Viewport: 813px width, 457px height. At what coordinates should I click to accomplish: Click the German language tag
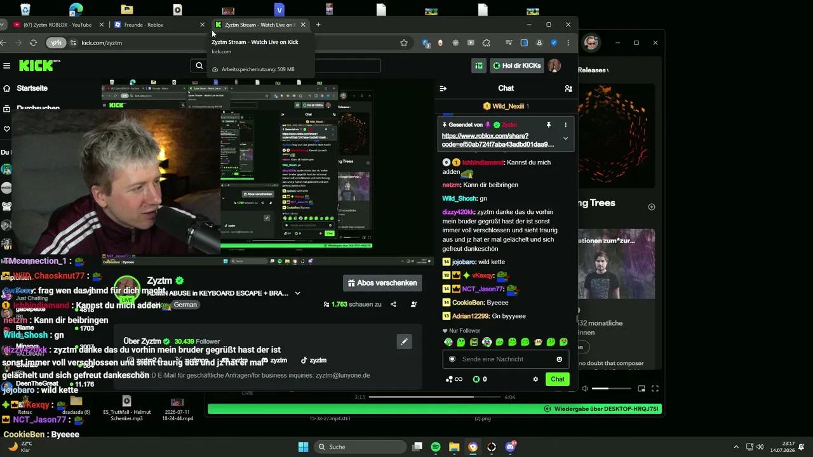point(185,305)
